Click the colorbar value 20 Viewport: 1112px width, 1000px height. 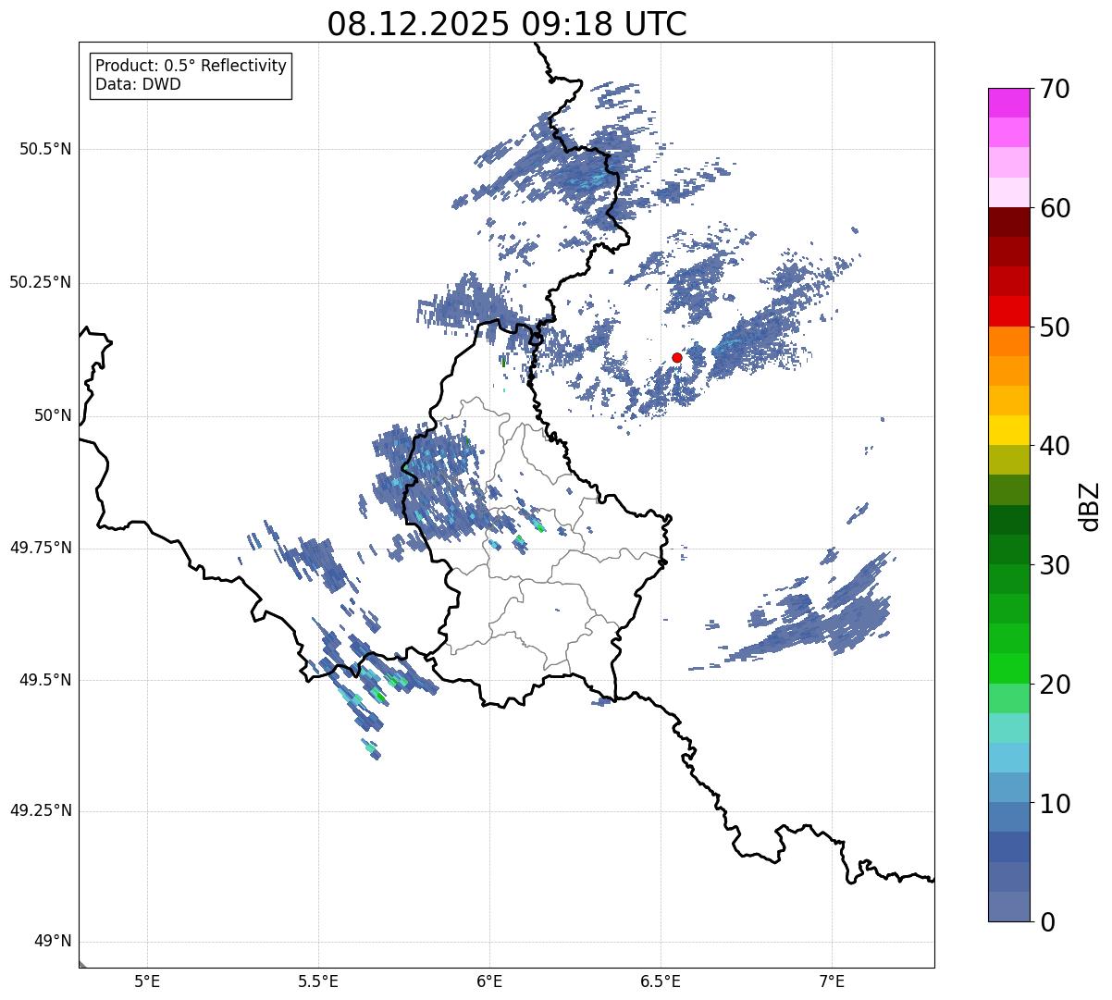coord(1056,685)
